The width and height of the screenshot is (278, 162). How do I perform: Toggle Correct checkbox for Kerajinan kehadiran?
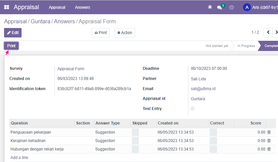pyautogui.click(x=213, y=141)
